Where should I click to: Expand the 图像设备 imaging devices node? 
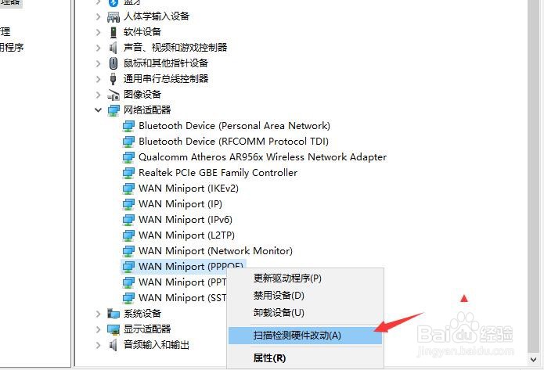pyautogui.click(x=98, y=95)
